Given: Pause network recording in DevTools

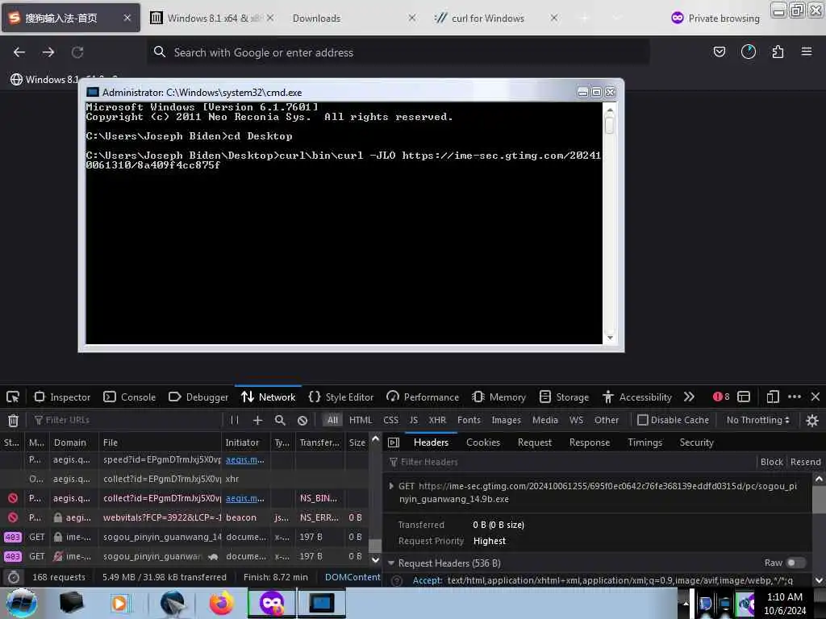Looking at the screenshot, I should pos(235,420).
